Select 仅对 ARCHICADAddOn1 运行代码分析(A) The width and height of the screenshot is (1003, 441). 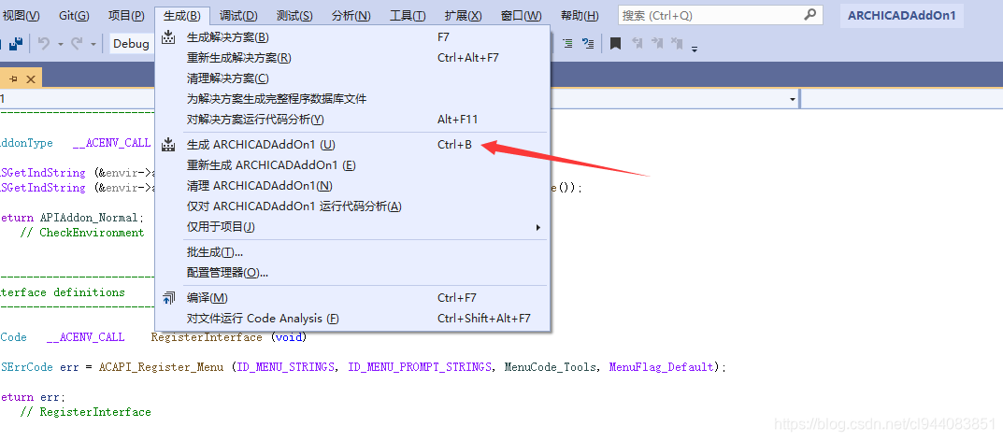[352, 206]
